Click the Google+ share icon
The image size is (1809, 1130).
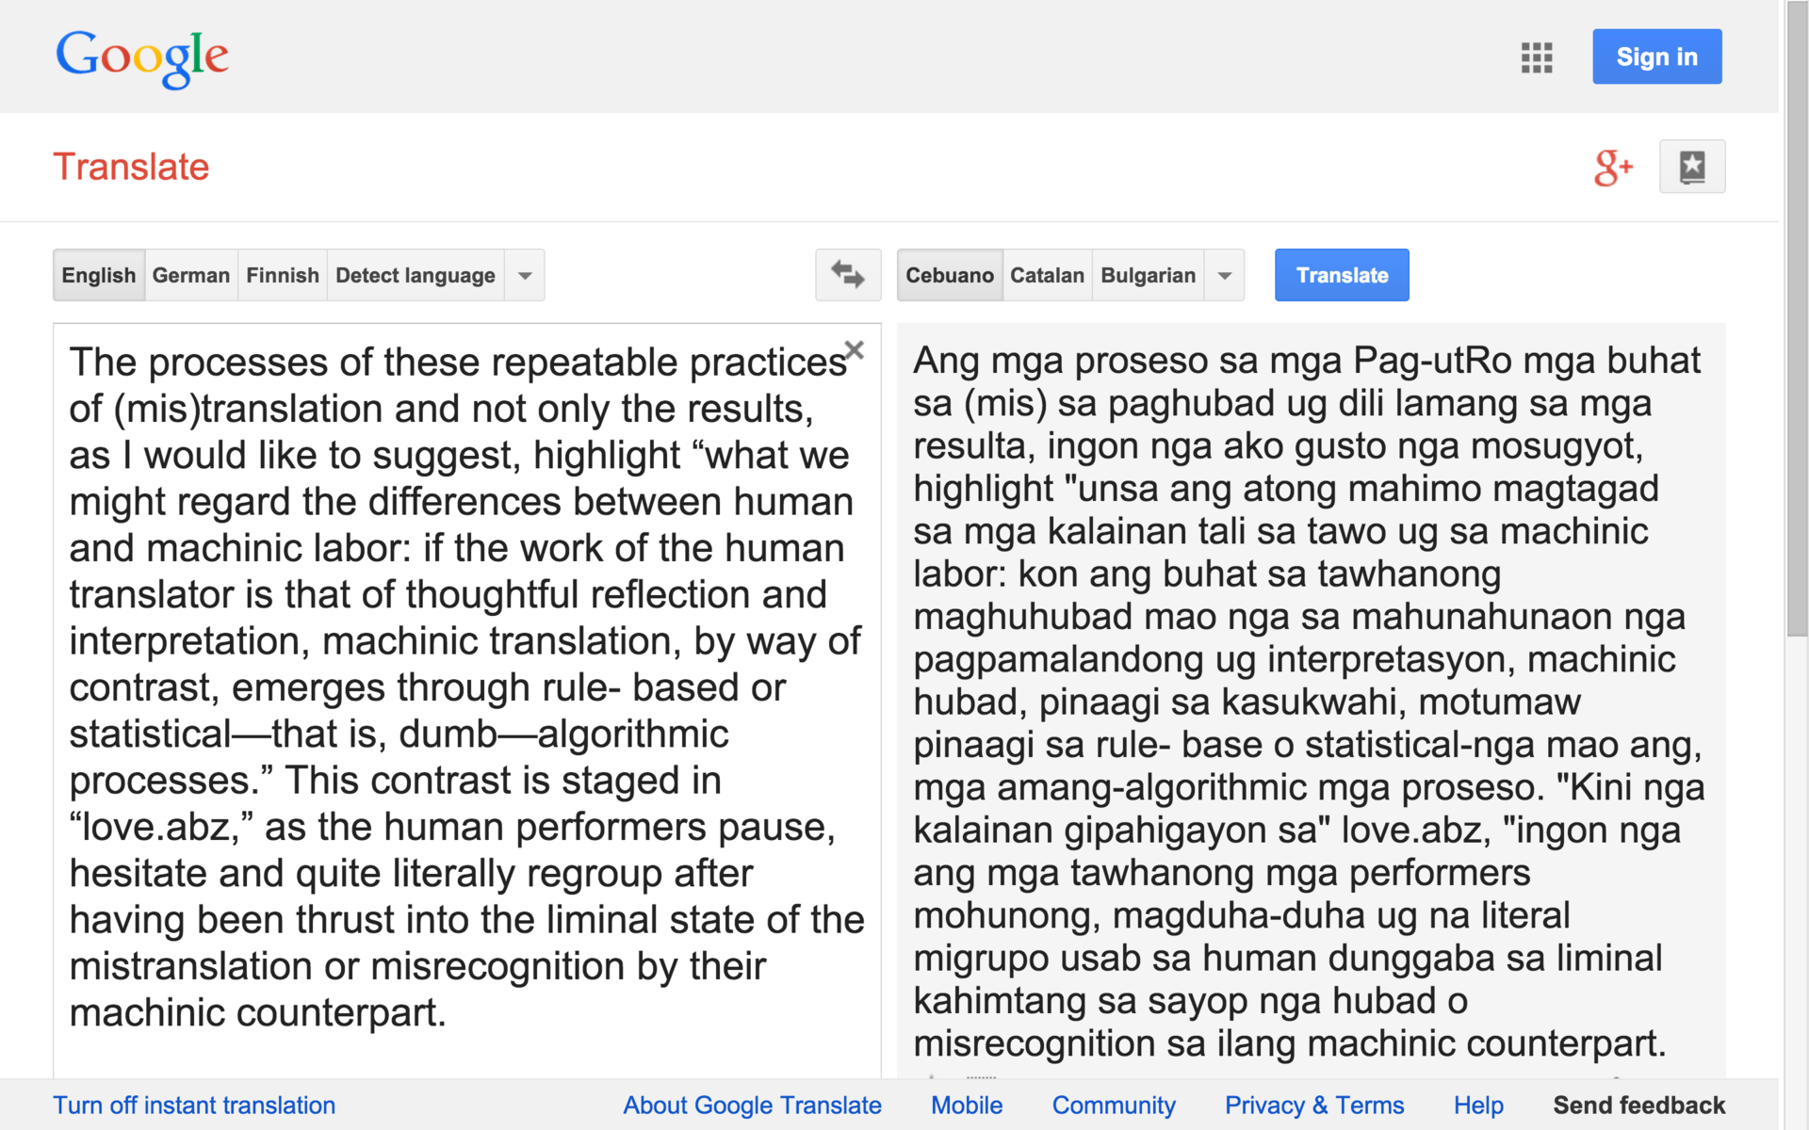point(1612,168)
